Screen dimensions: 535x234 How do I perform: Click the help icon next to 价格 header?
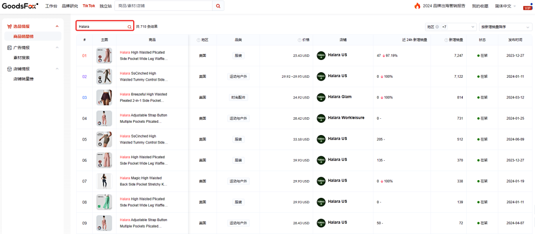(x=299, y=40)
